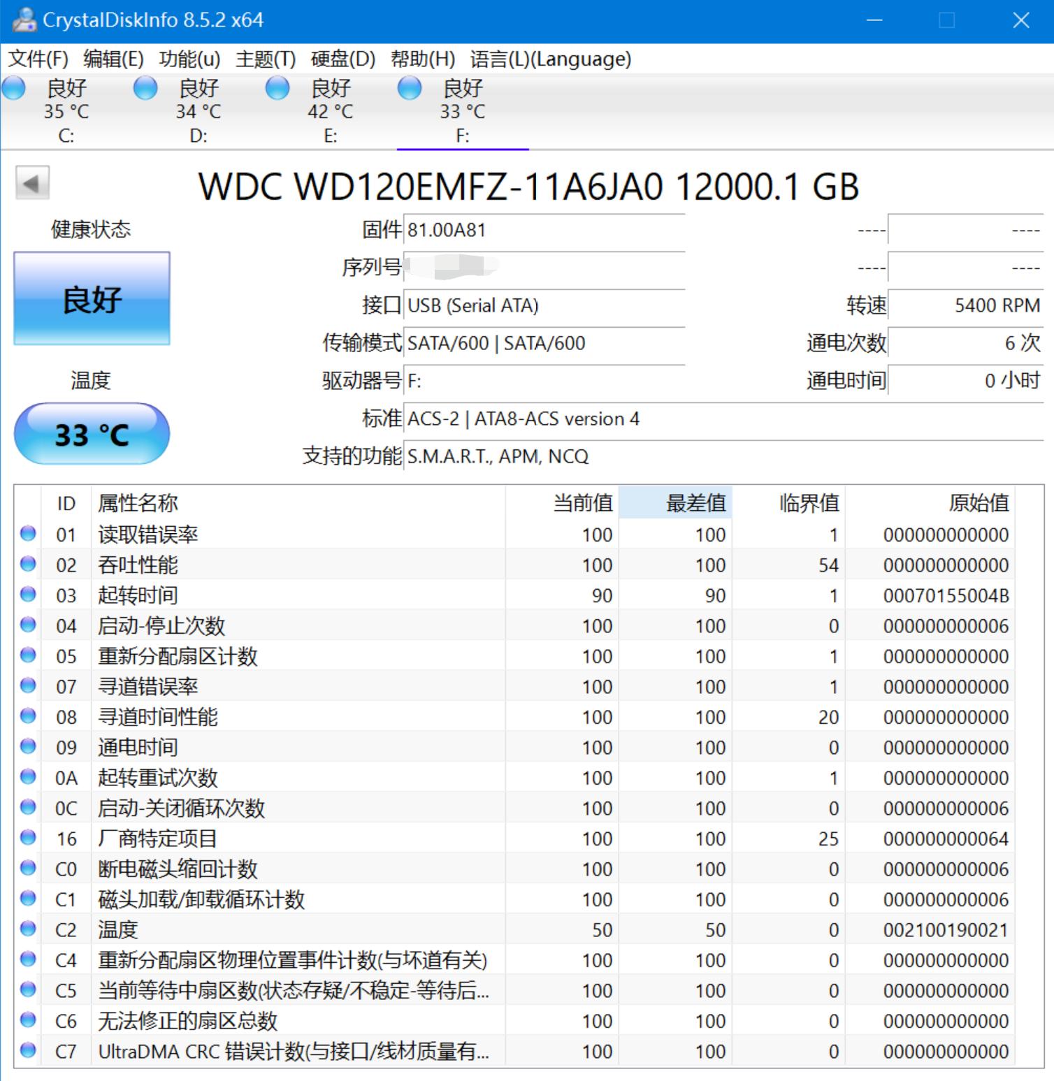
Task: Open the 语言(L) language selector
Action: pyautogui.click(x=549, y=60)
